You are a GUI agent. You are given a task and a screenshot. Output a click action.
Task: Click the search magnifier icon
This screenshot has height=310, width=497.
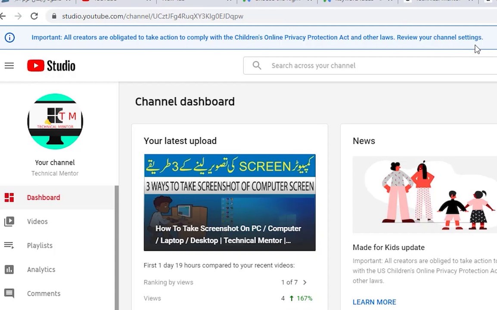257,65
